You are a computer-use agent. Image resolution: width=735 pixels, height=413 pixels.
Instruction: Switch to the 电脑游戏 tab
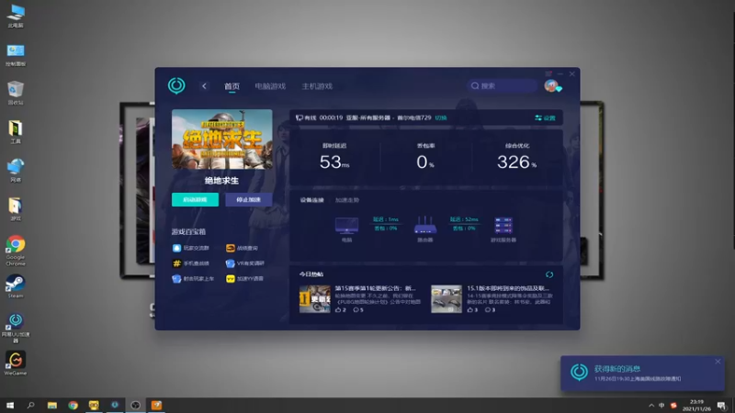click(270, 86)
